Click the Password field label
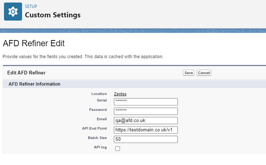 (98, 109)
